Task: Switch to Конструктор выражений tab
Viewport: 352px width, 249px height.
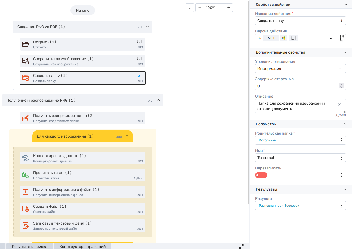Action: point(82,247)
